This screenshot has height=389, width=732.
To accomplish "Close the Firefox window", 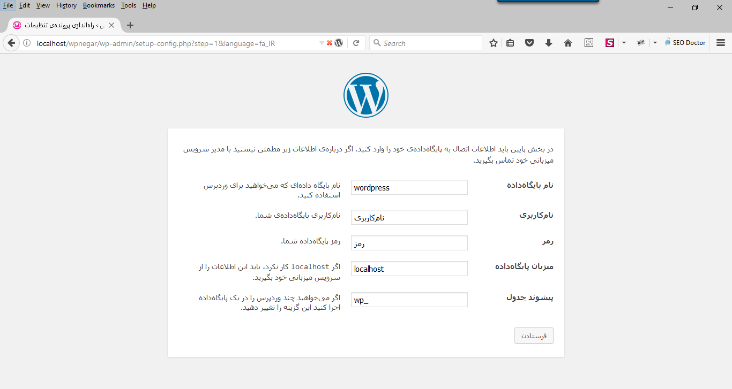I will [720, 7].
